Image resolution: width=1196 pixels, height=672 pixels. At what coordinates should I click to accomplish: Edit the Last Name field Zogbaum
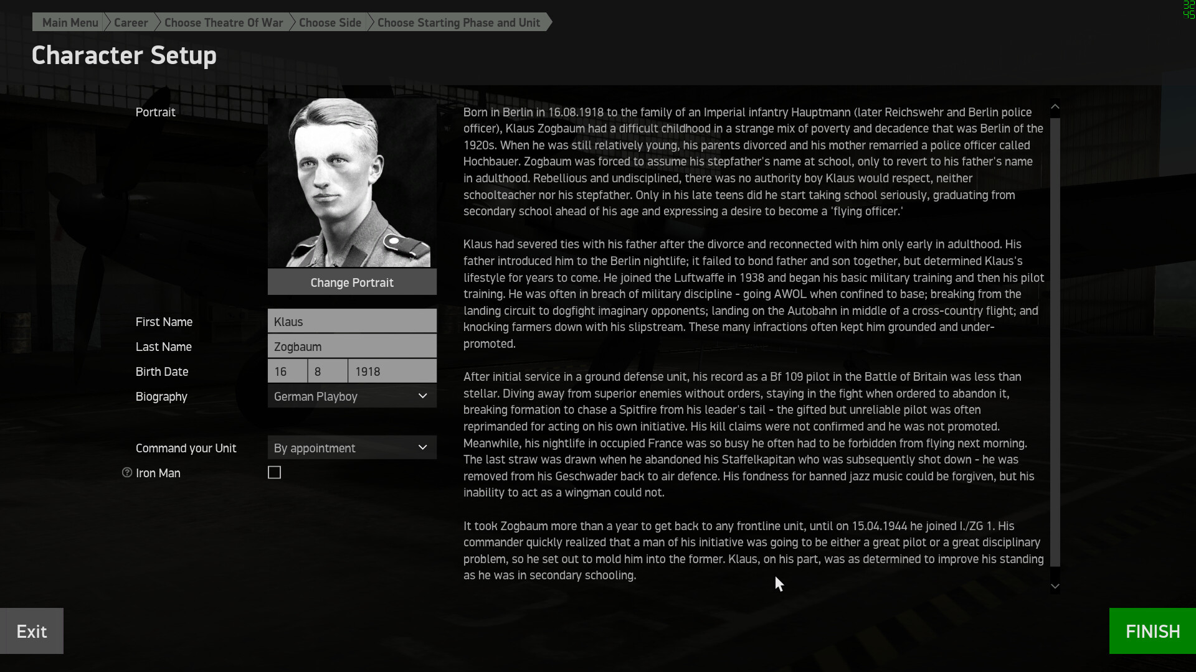point(352,346)
